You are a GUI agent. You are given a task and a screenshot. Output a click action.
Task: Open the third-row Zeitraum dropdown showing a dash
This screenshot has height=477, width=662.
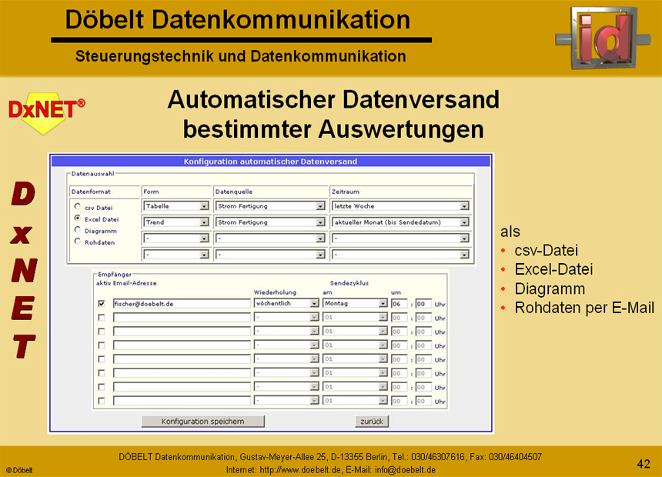click(x=400, y=239)
